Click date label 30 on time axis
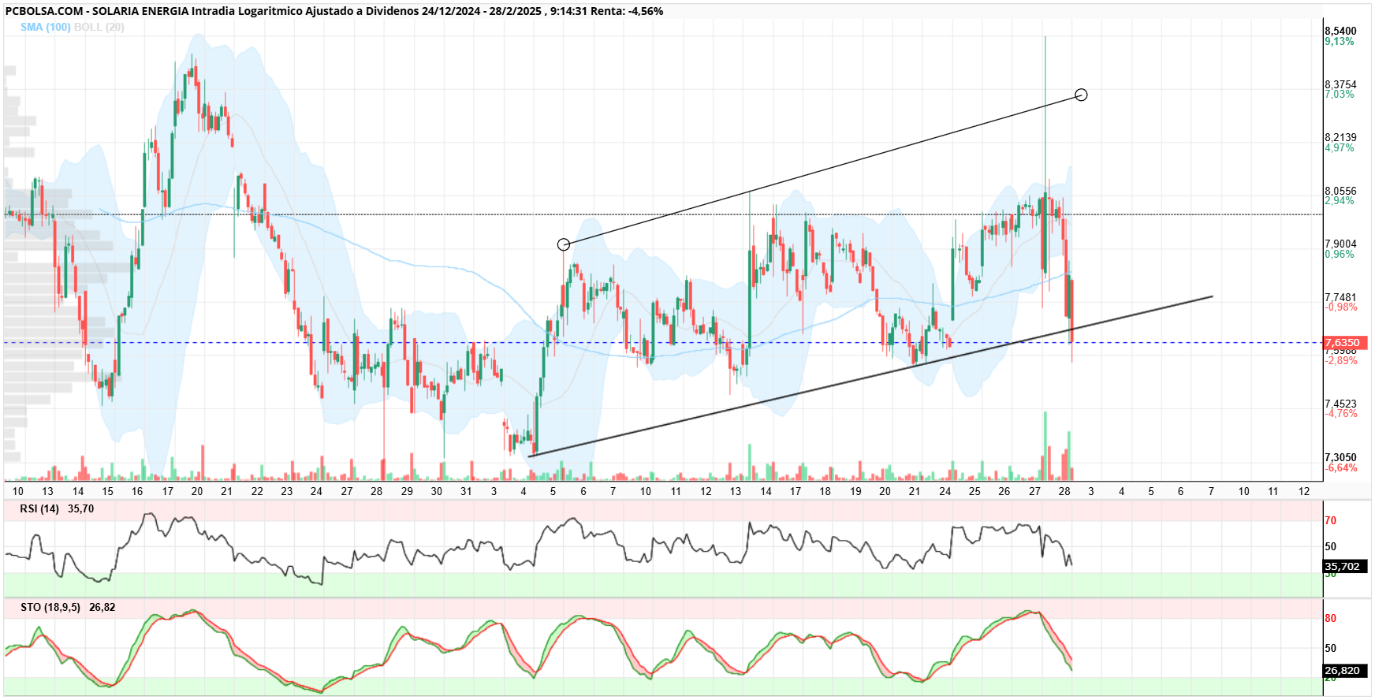 tap(437, 491)
